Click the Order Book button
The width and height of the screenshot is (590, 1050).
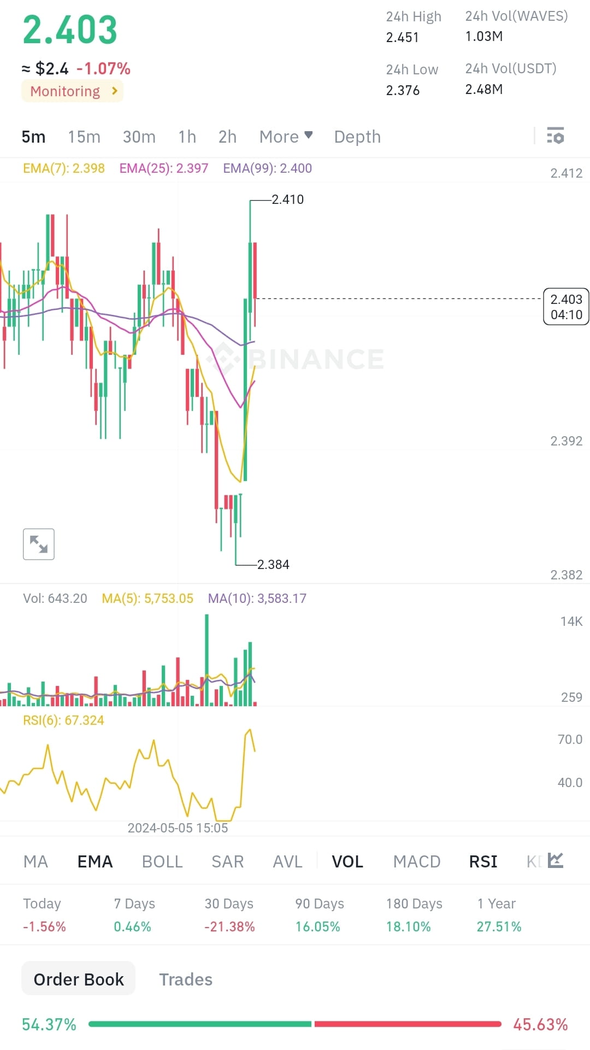pyautogui.click(x=78, y=979)
